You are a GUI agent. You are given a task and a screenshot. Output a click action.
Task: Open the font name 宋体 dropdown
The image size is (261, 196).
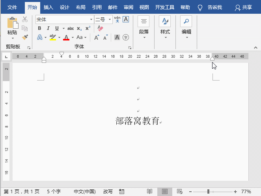click(91, 19)
